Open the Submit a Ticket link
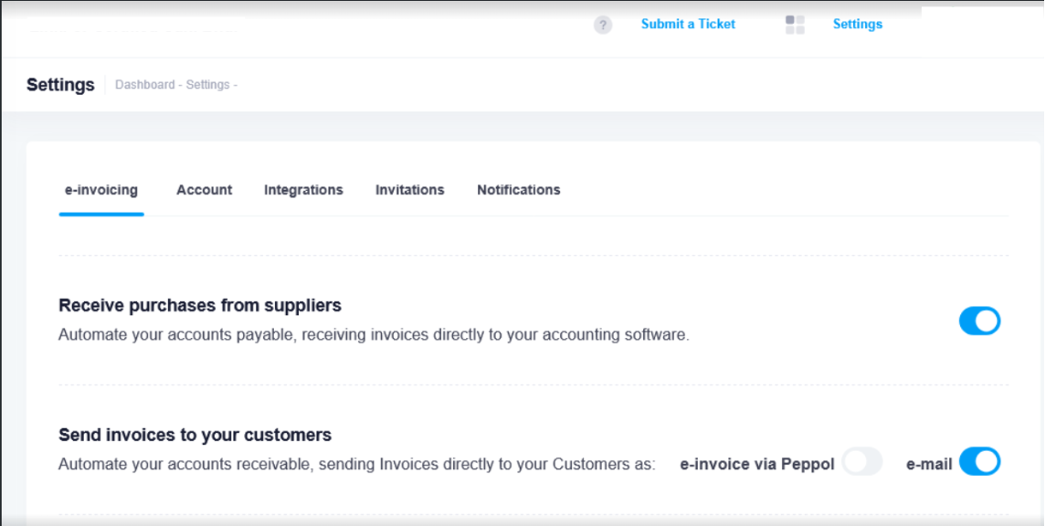This screenshot has width=1046, height=526. click(688, 24)
